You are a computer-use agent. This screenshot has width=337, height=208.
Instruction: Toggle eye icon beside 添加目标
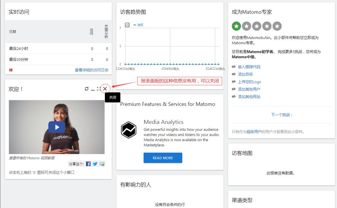(234, 74)
